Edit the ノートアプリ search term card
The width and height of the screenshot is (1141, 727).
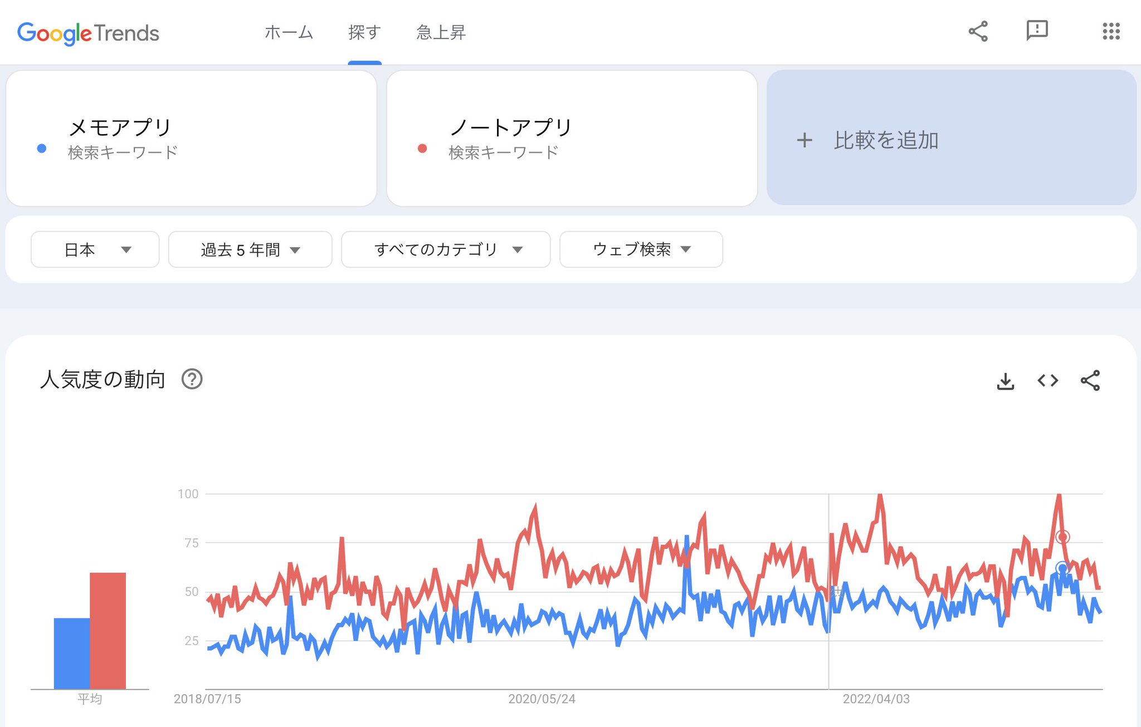click(572, 138)
